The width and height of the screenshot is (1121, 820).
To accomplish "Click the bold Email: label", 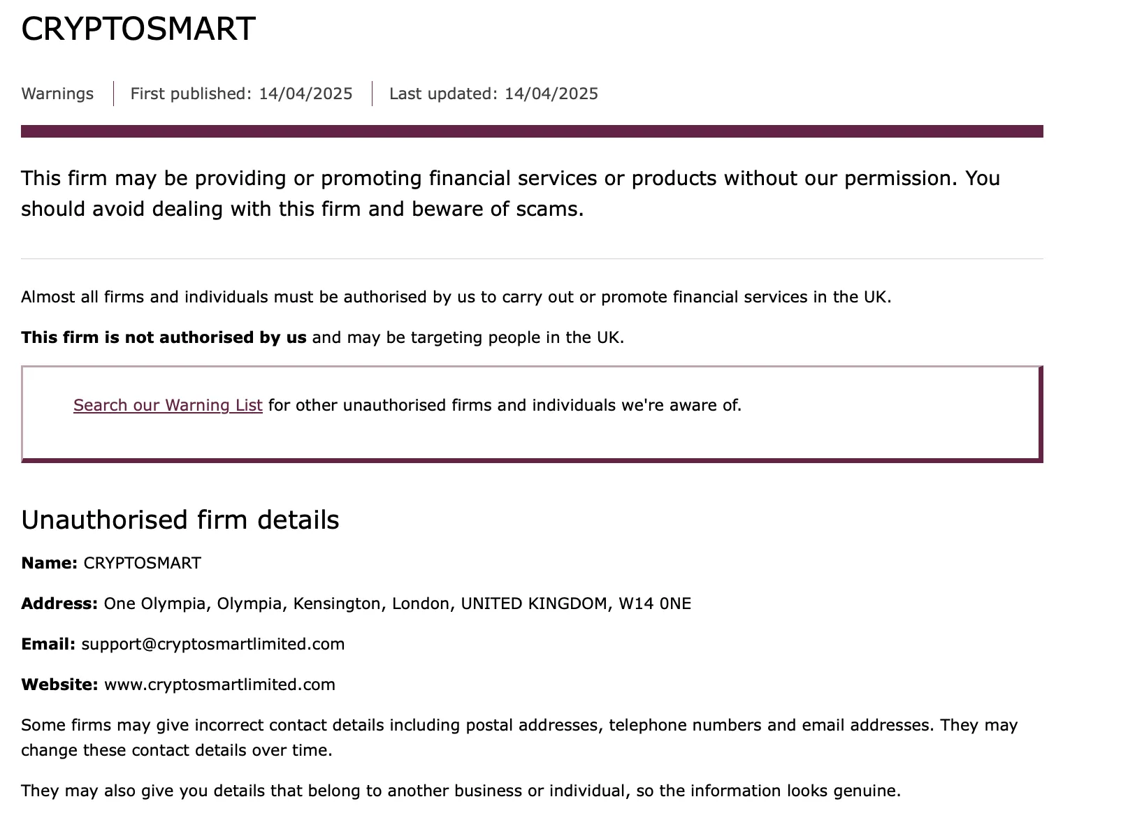I will (48, 644).
